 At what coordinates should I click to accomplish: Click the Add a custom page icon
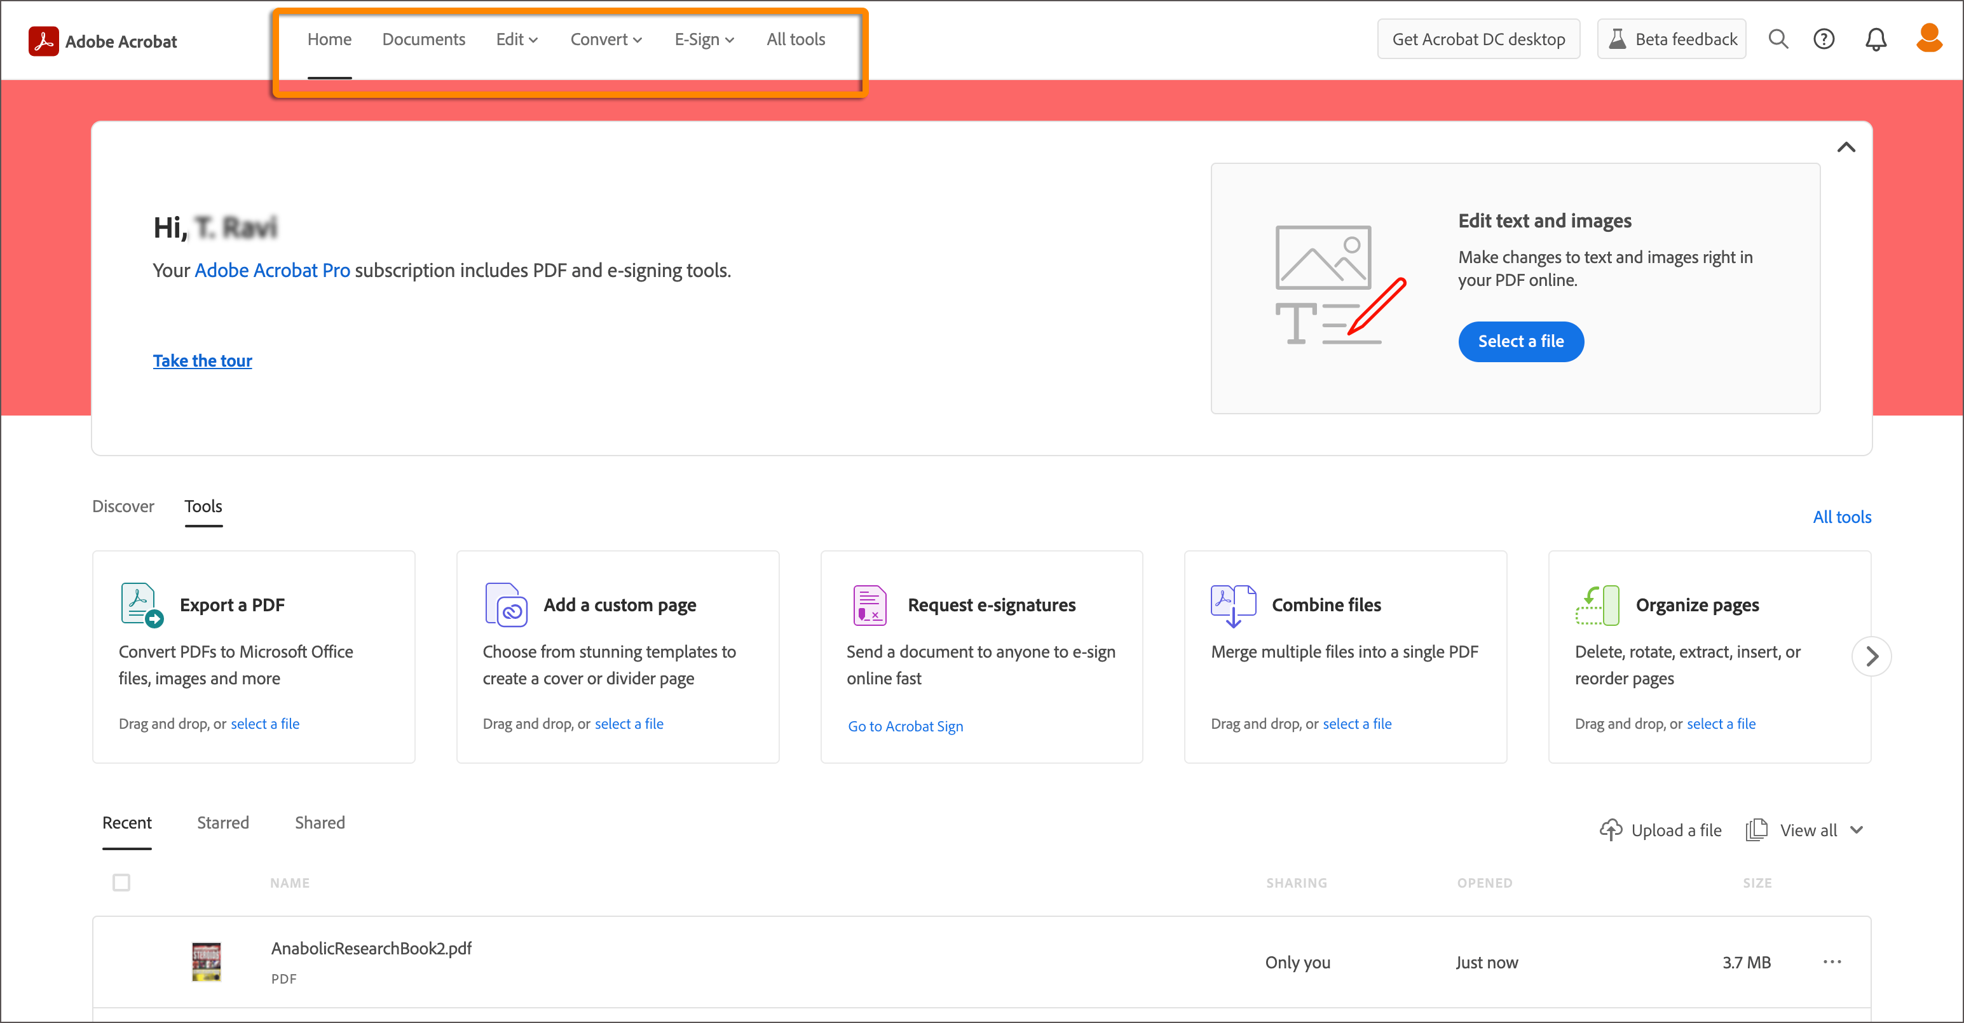pyautogui.click(x=505, y=604)
